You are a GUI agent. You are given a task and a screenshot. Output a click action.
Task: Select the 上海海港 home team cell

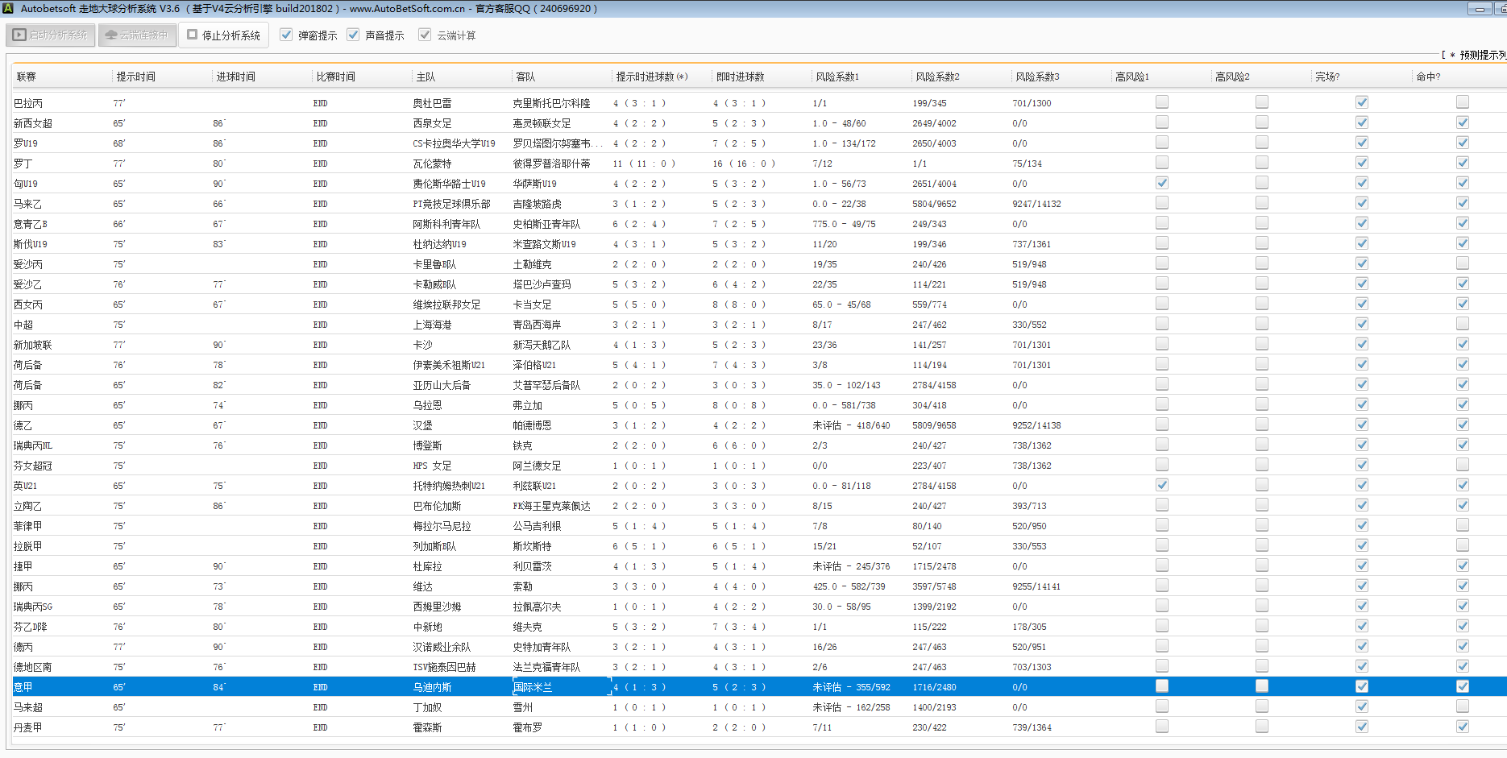(x=432, y=325)
